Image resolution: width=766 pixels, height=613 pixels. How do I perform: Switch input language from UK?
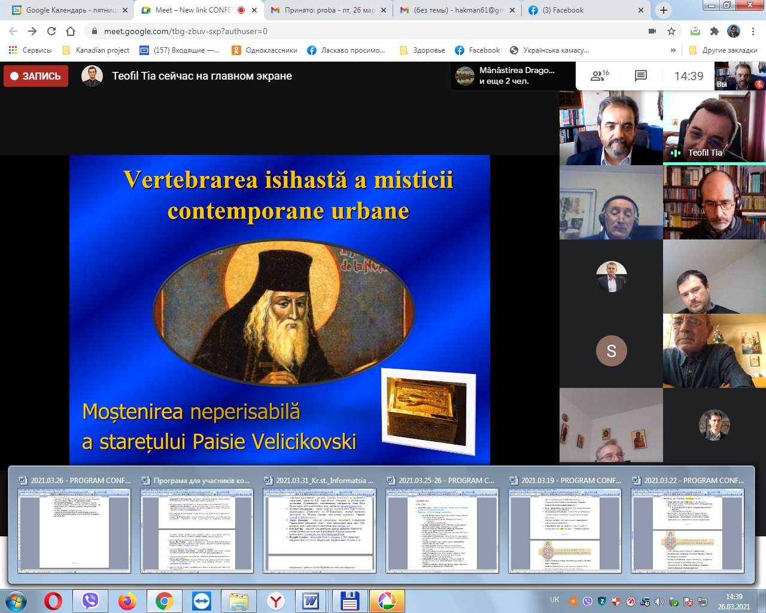555,600
